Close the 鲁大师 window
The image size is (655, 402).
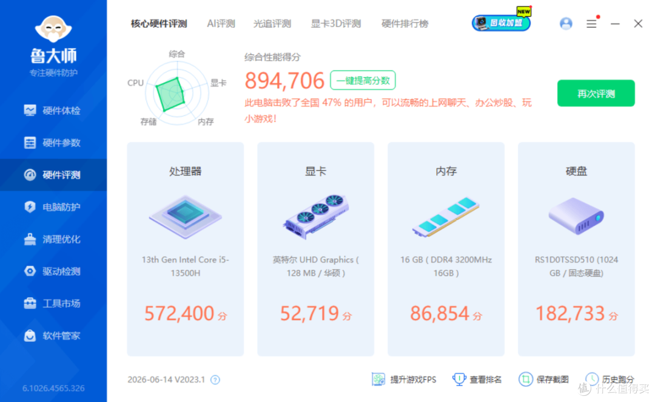(x=638, y=24)
